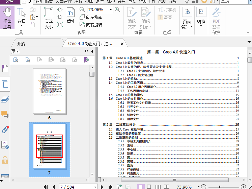Switch to the Home (主页) ribbon tab

point(27,2)
